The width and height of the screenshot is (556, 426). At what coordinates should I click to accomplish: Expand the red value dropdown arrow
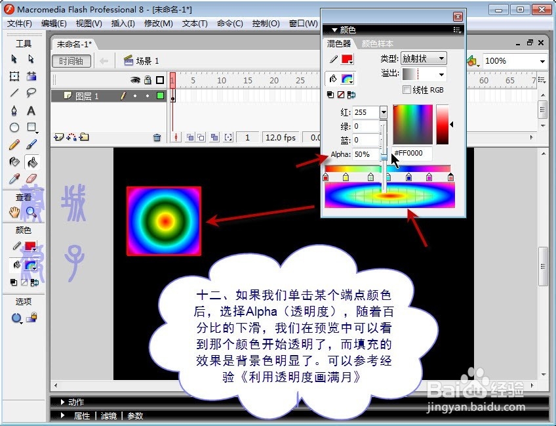(x=384, y=112)
